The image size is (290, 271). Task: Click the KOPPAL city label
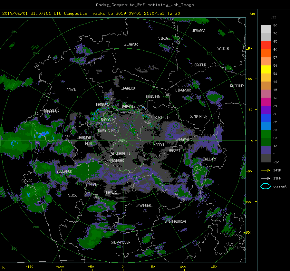(x=159, y=145)
